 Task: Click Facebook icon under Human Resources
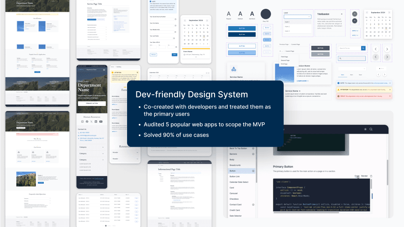pos(87,121)
